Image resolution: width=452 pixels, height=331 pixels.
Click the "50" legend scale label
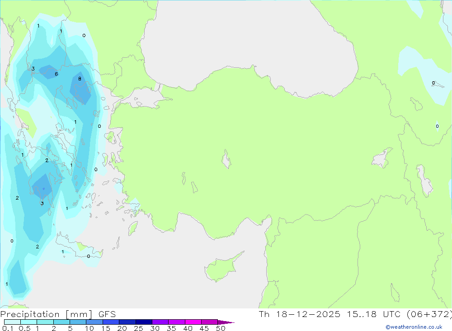coord(221,328)
